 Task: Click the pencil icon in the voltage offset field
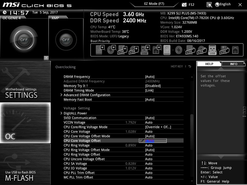[x=142, y=141]
